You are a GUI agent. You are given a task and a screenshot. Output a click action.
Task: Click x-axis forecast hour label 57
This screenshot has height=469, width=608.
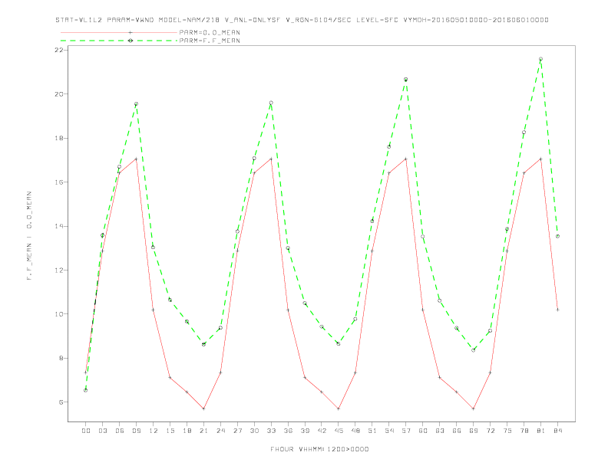pos(406,431)
